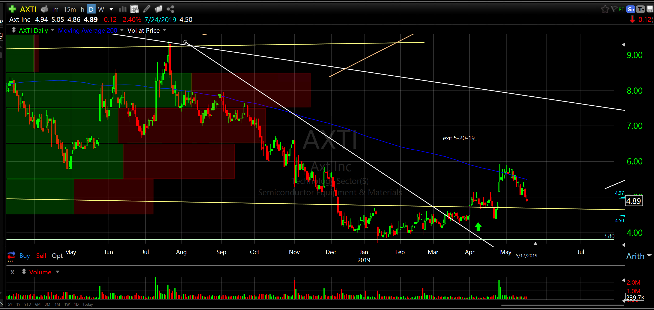Click the Arith scale setting
This screenshot has width=654, height=310.
coord(635,256)
